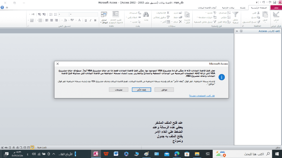
Task: Click the numbering list icon
Action: (x=51, y=14)
